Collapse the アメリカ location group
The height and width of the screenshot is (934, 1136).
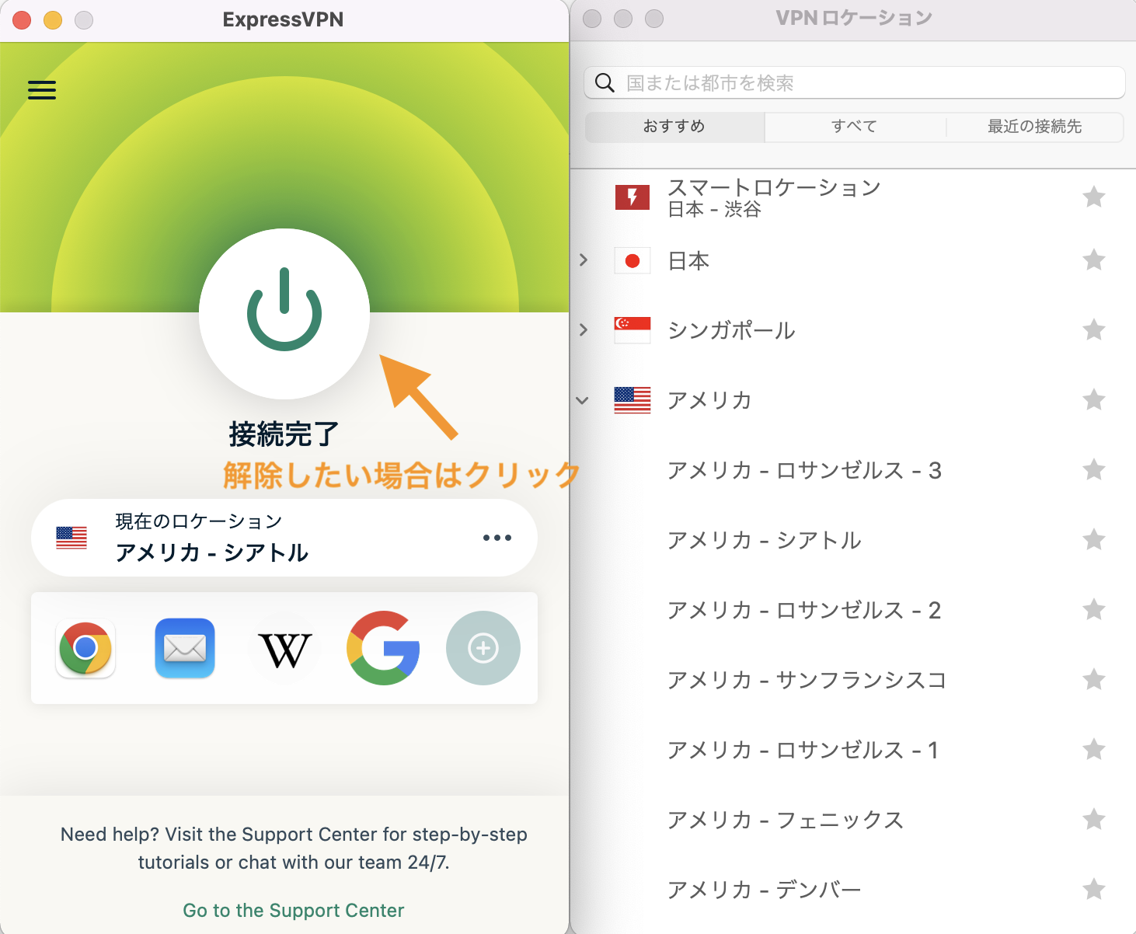(583, 400)
